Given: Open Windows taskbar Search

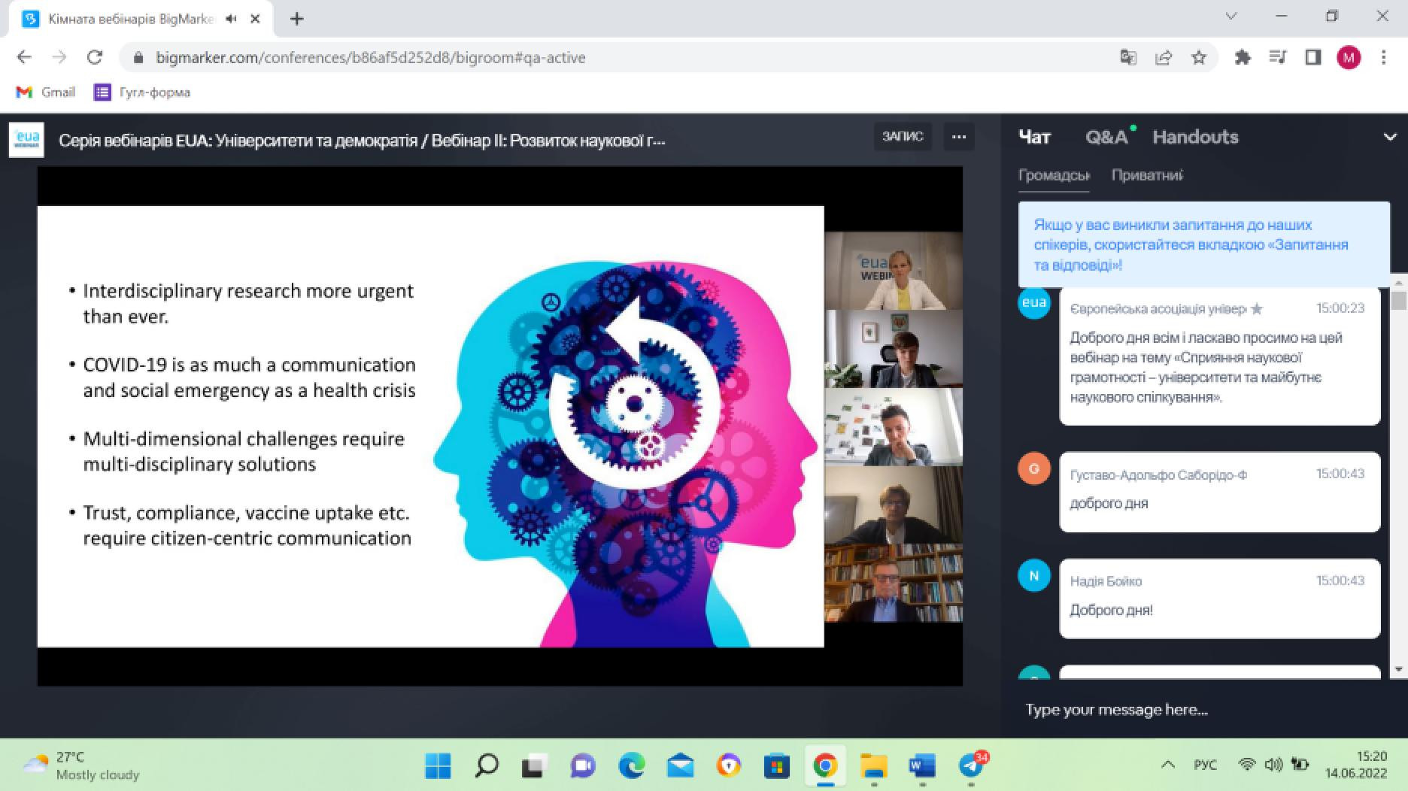Looking at the screenshot, I should tap(487, 766).
